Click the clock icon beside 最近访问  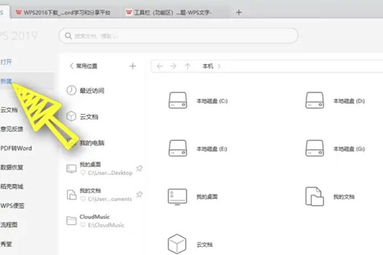71,91
